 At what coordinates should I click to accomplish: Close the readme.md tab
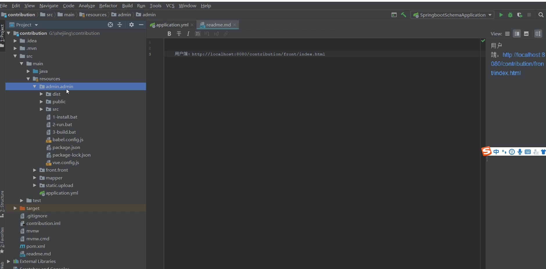(x=235, y=25)
